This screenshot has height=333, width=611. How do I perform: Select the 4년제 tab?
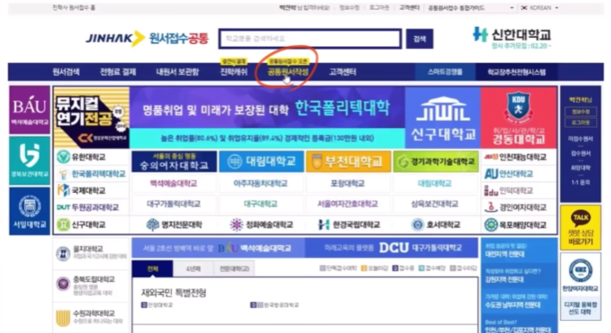click(193, 268)
